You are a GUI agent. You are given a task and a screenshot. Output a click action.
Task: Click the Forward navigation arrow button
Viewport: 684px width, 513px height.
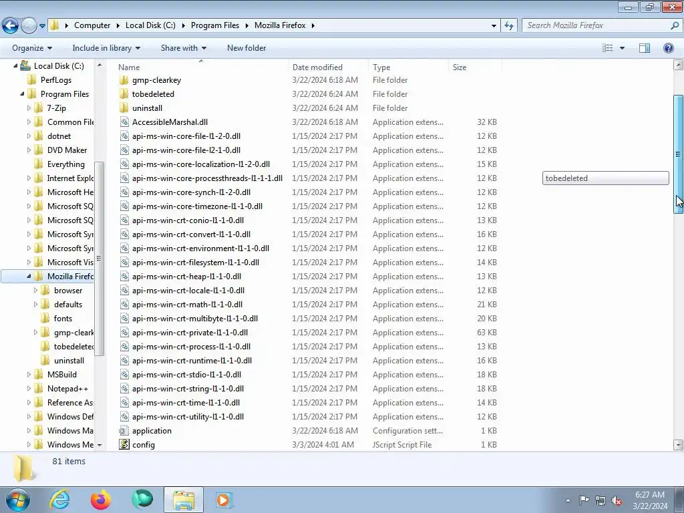coord(29,26)
